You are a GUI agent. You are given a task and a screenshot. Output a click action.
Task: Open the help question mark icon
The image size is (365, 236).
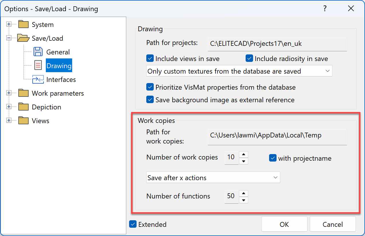(325, 9)
